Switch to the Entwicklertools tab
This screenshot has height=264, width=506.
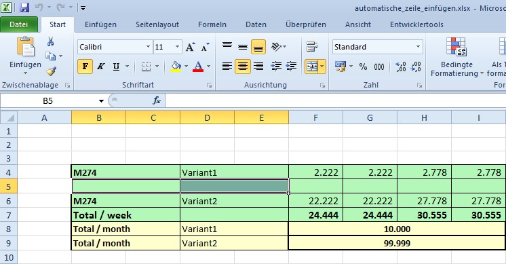416,24
